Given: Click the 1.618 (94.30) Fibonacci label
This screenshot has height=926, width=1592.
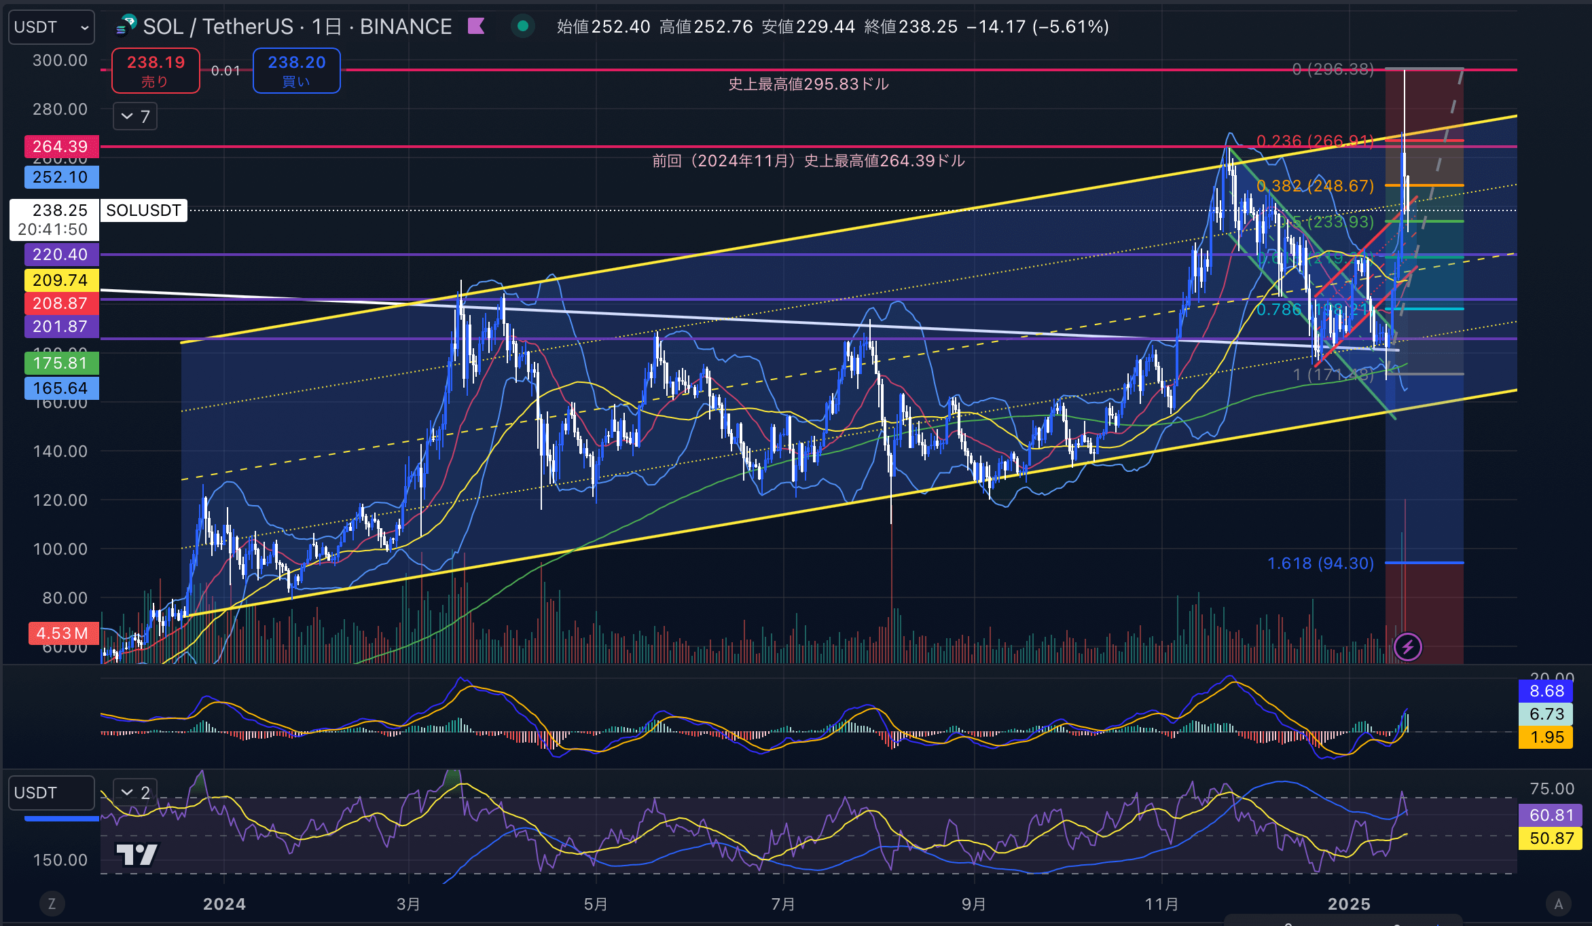Looking at the screenshot, I should click(x=1320, y=563).
